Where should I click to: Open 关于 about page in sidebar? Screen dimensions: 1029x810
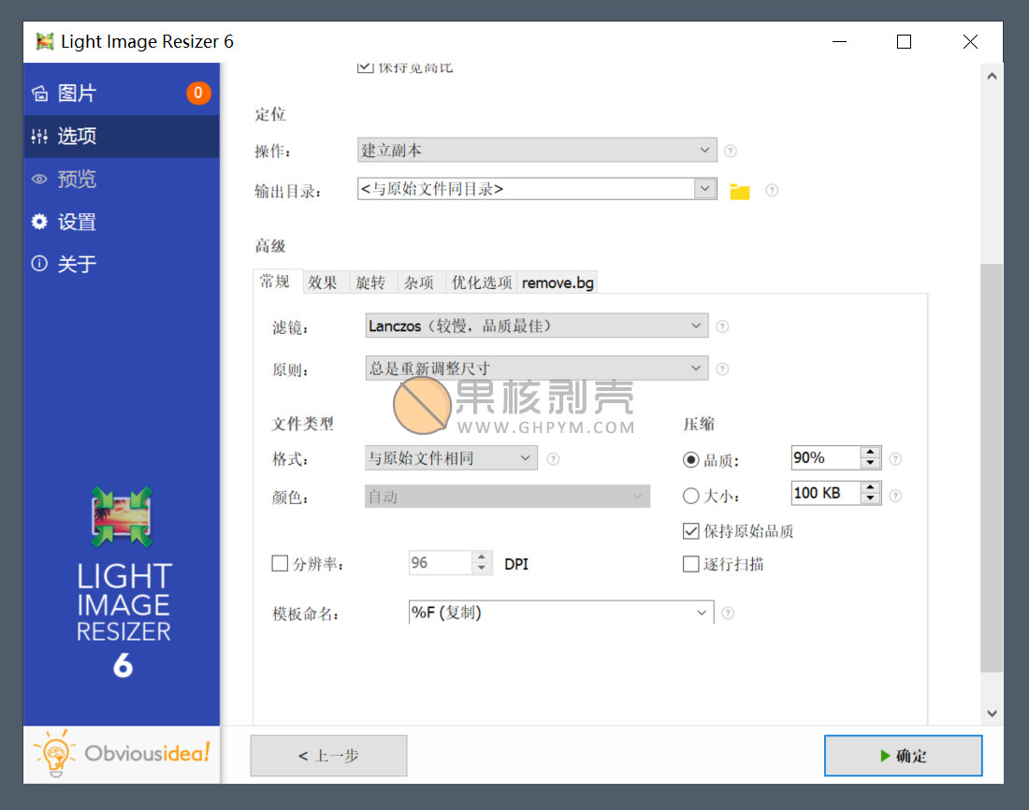click(77, 265)
